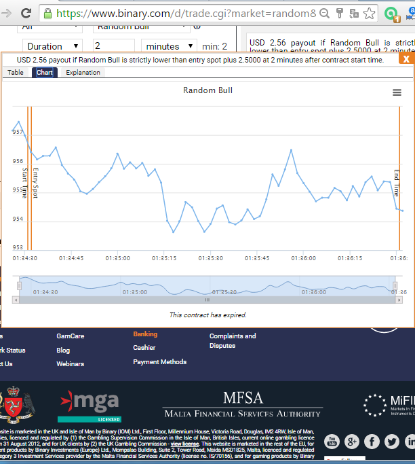Click the green circular extension icon

(392, 14)
